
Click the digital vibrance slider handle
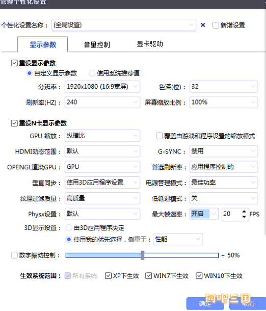(143, 255)
